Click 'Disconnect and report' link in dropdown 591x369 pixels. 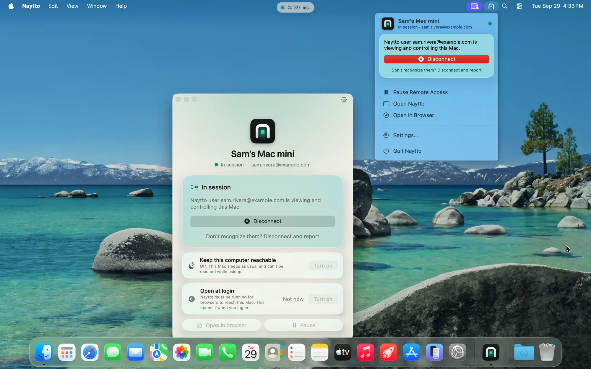click(x=459, y=70)
